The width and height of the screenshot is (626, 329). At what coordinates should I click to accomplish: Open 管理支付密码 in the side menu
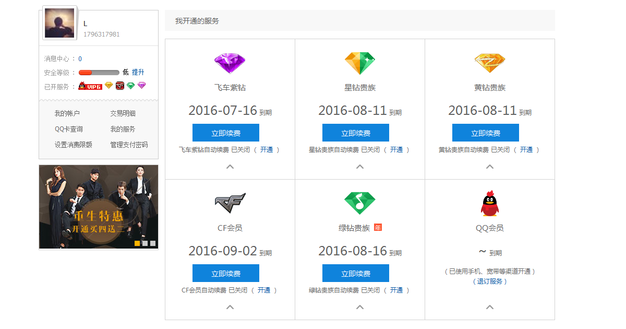129,145
